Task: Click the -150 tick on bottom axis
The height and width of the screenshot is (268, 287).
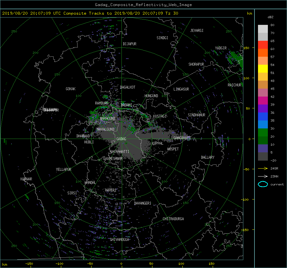Action: [29, 264]
